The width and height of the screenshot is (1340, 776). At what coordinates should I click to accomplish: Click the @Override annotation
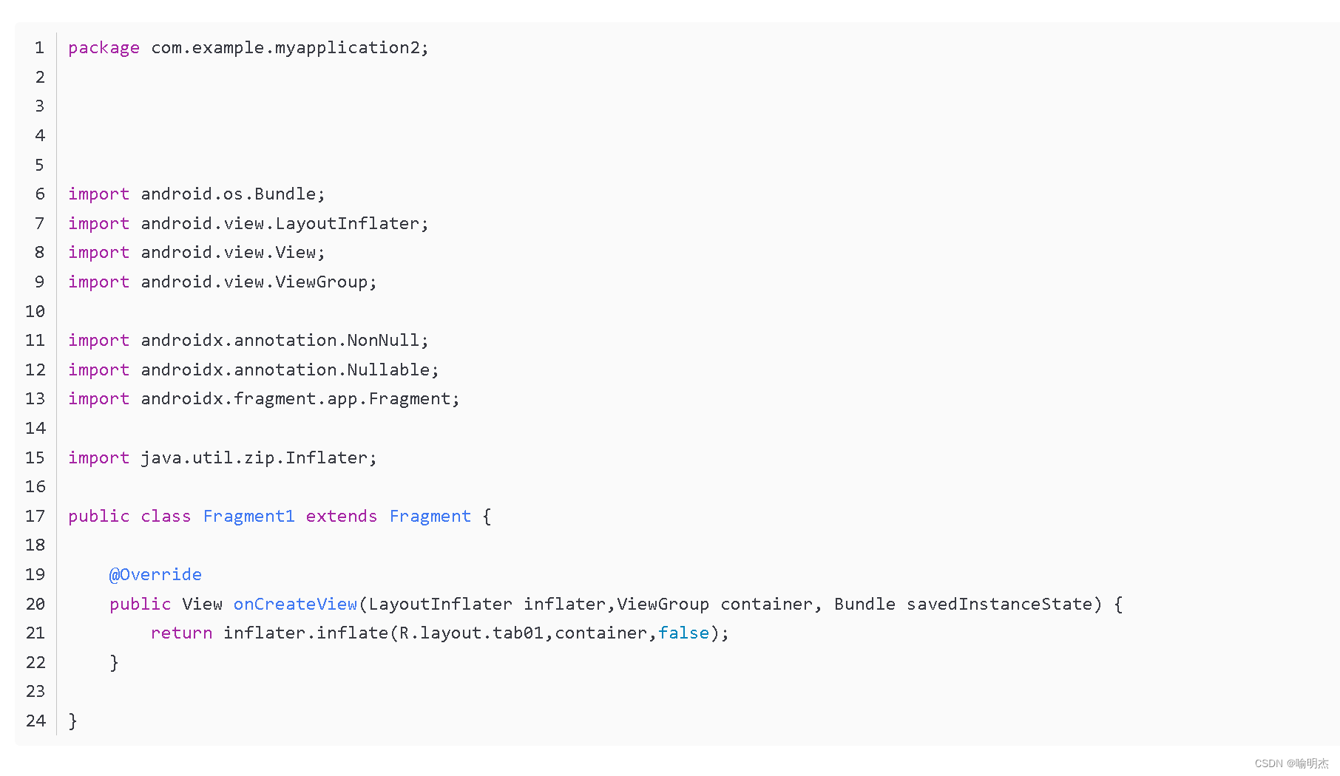(155, 575)
